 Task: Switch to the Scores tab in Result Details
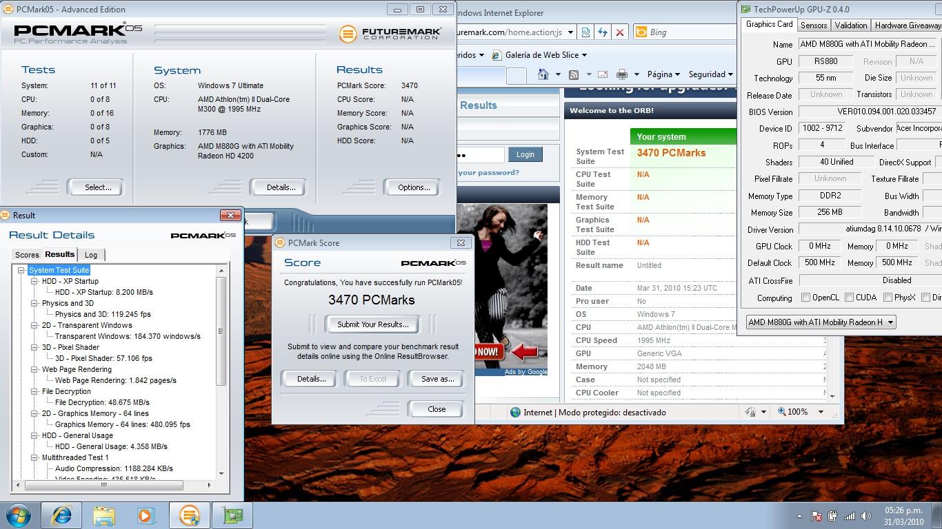[27, 255]
